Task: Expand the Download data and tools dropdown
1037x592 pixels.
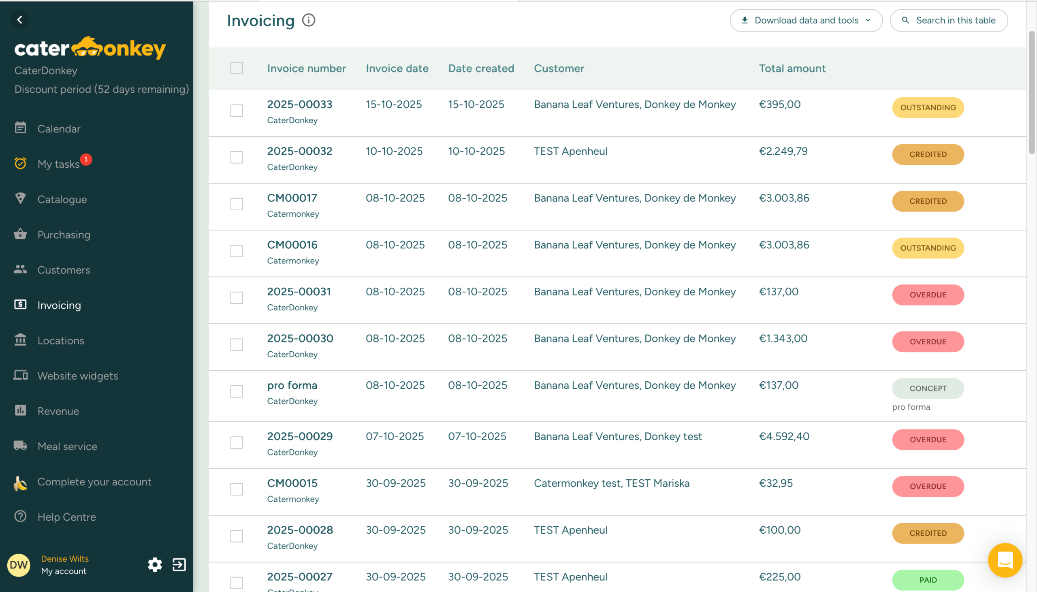Action: tap(806, 20)
